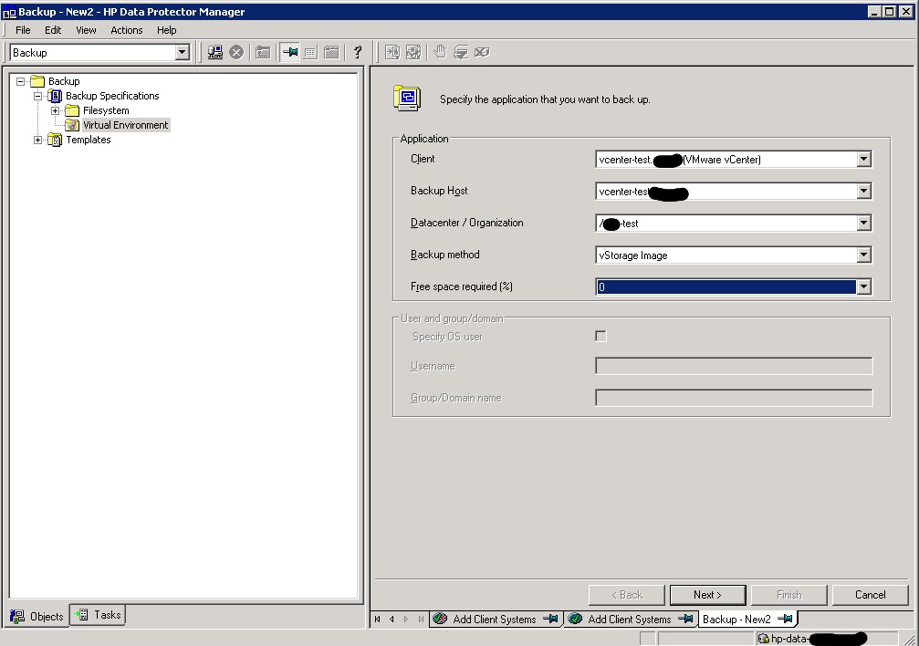
Task: Click the Free space required value field
Action: click(x=726, y=287)
